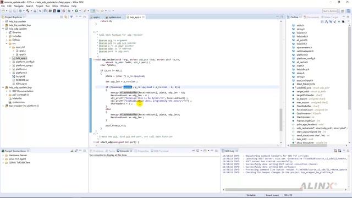
Task: Click the Quick Access field
Action: point(329,11)
